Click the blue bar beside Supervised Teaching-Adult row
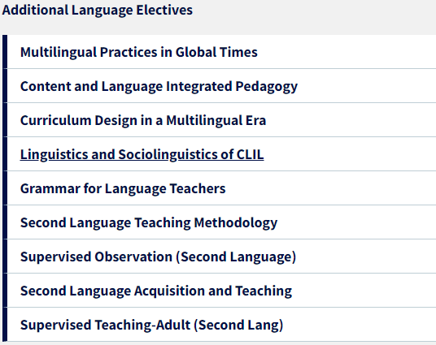The image size is (436, 345). (5, 325)
